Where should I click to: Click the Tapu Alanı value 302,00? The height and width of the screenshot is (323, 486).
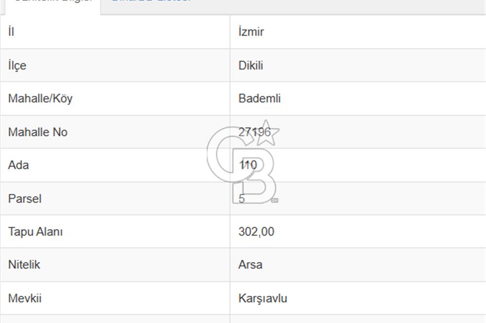[x=256, y=232]
